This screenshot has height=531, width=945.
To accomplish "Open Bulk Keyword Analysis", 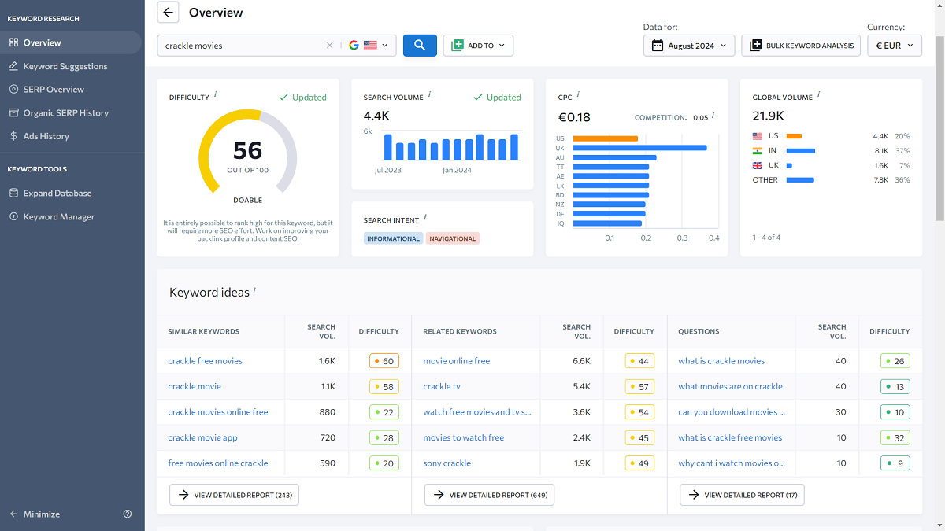I will point(800,46).
